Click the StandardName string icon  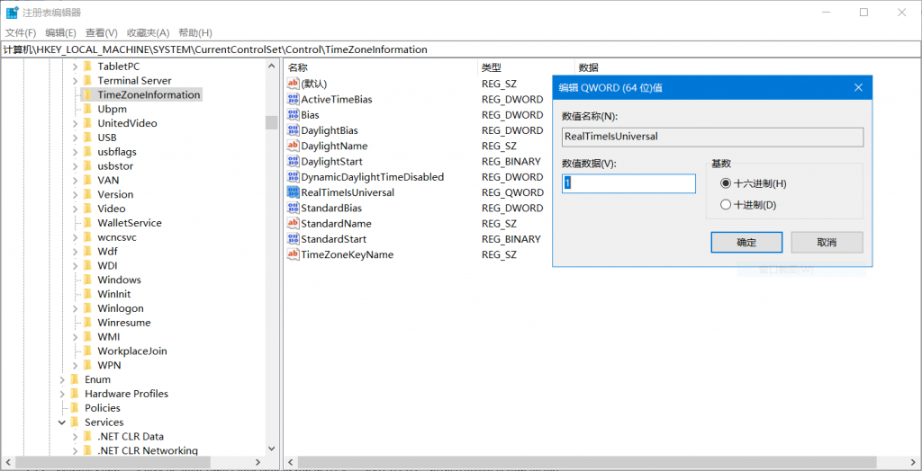coord(293,224)
